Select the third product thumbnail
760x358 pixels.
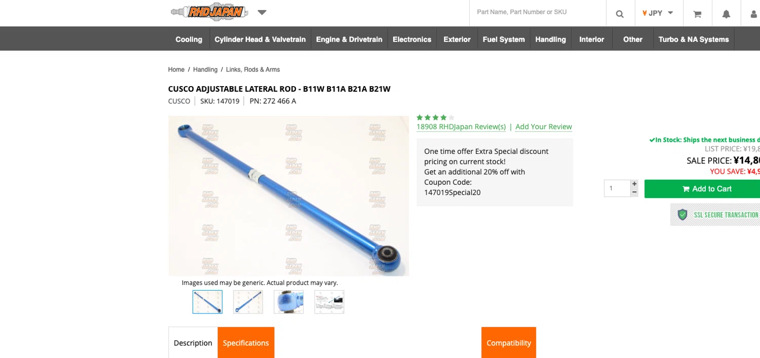pyautogui.click(x=289, y=302)
